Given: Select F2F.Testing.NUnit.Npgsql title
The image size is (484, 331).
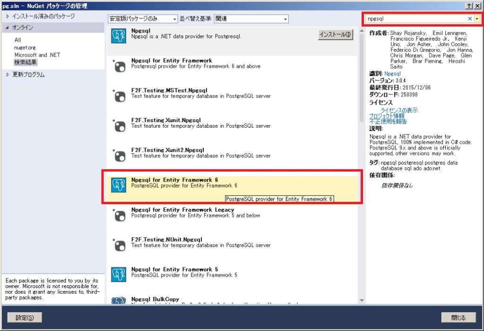Looking at the screenshot, I should click(167, 239).
